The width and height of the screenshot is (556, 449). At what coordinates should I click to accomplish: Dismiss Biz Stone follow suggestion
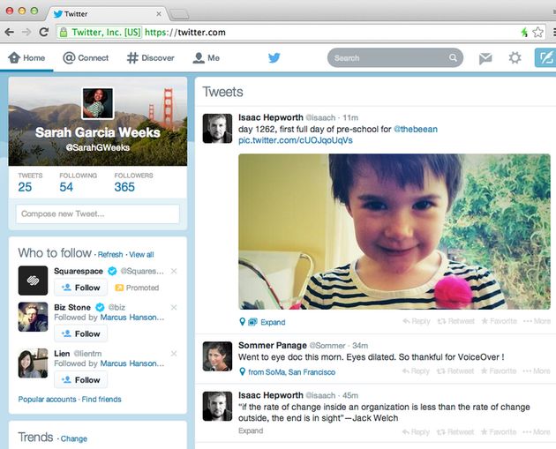click(x=174, y=307)
